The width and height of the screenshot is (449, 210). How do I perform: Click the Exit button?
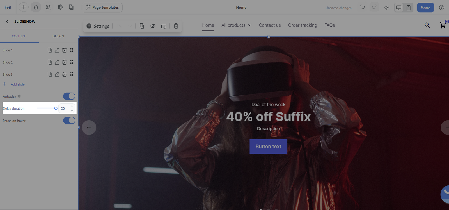pos(8,8)
